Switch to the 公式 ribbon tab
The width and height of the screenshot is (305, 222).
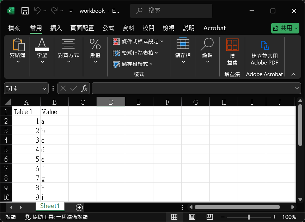pyautogui.click(x=108, y=28)
